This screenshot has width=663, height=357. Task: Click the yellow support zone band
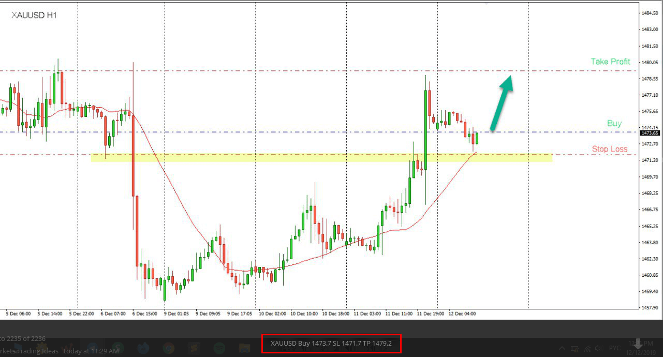pos(321,157)
